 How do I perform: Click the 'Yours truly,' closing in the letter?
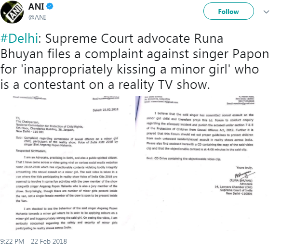pyautogui.click(x=244, y=168)
